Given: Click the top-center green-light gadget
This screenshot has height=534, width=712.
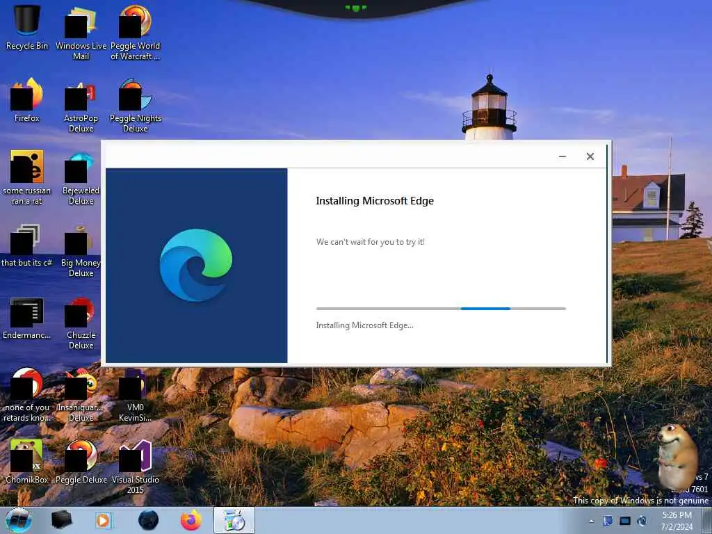Looking at the screenshot, I should click(x=356, y=8).
